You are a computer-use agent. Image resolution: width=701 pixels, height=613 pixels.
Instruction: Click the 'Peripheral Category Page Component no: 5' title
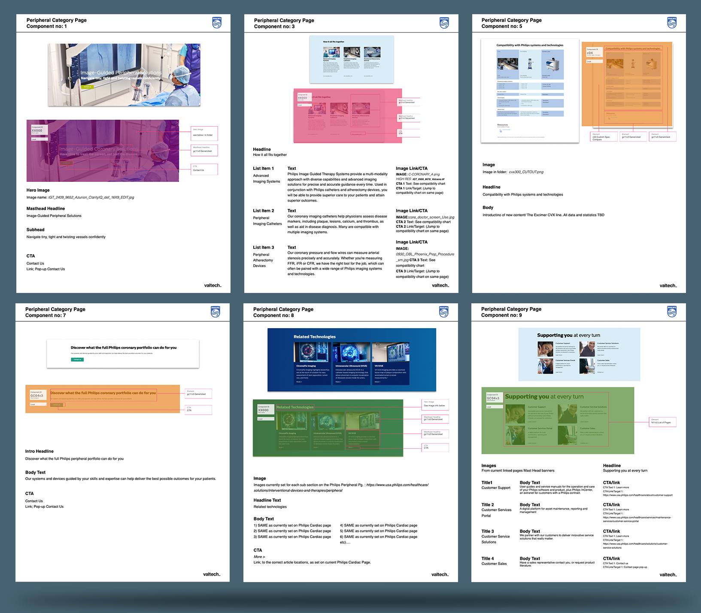(x=512, y=23)
